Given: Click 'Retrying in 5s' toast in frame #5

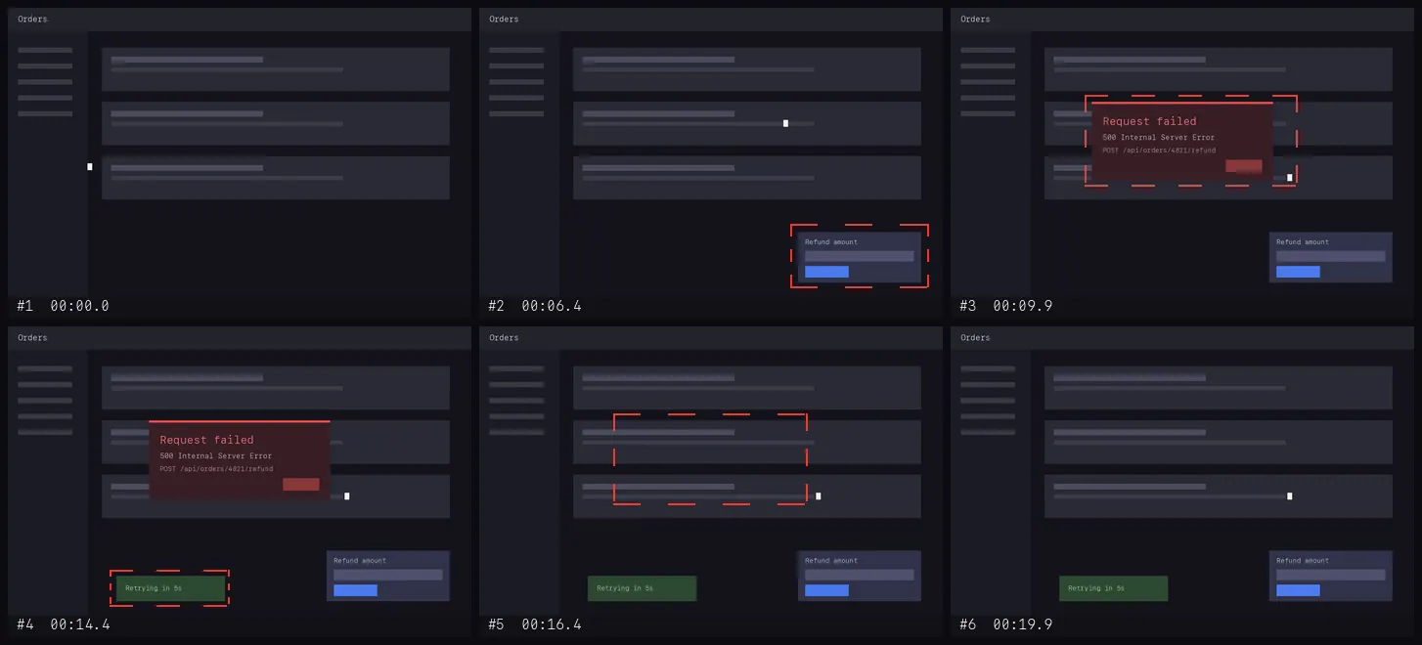Looking at the screenshot, I should pyautogui.click(x=642, y=588).
